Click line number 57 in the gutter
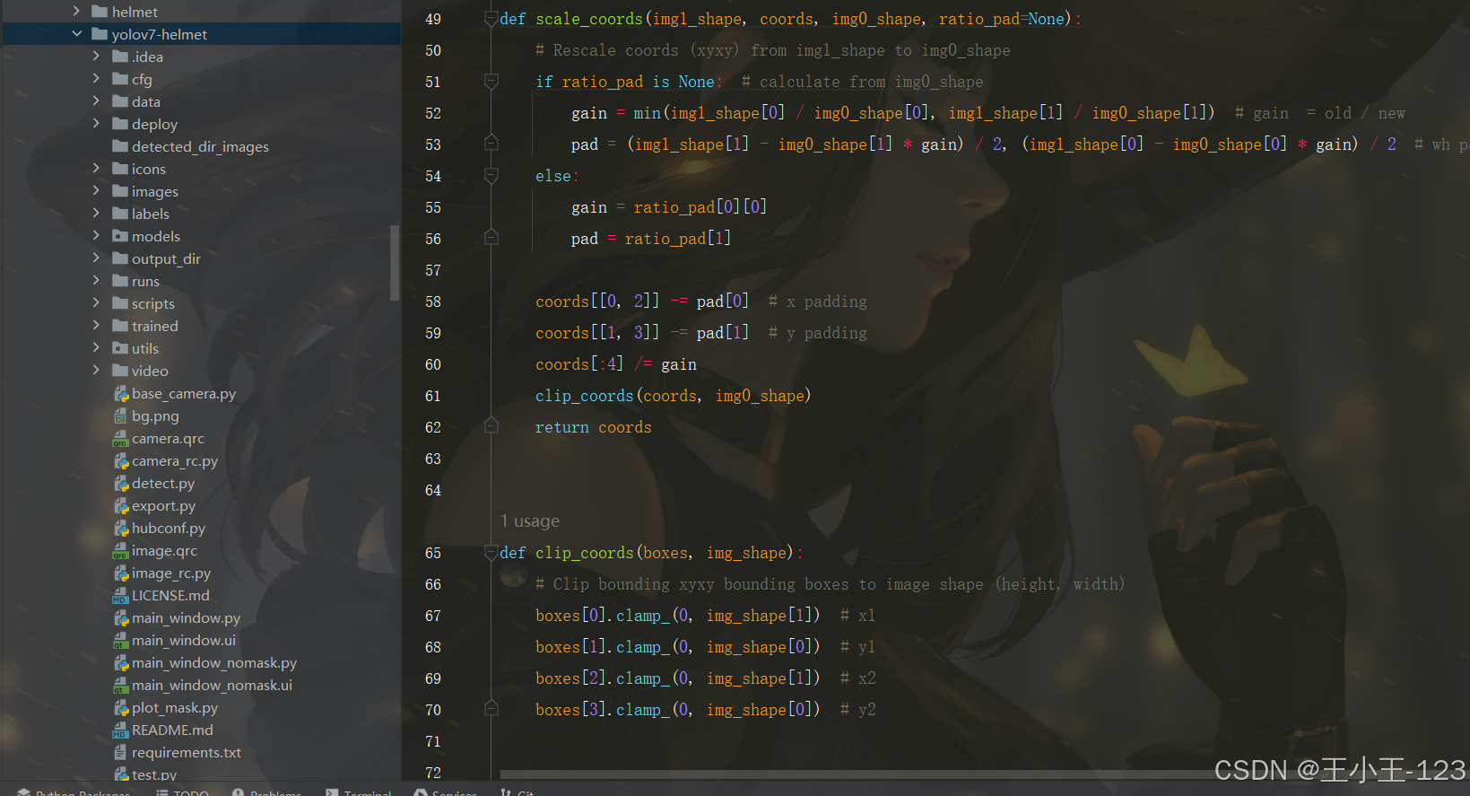This screenshot has width=1470, height=796. click(433, 270)
